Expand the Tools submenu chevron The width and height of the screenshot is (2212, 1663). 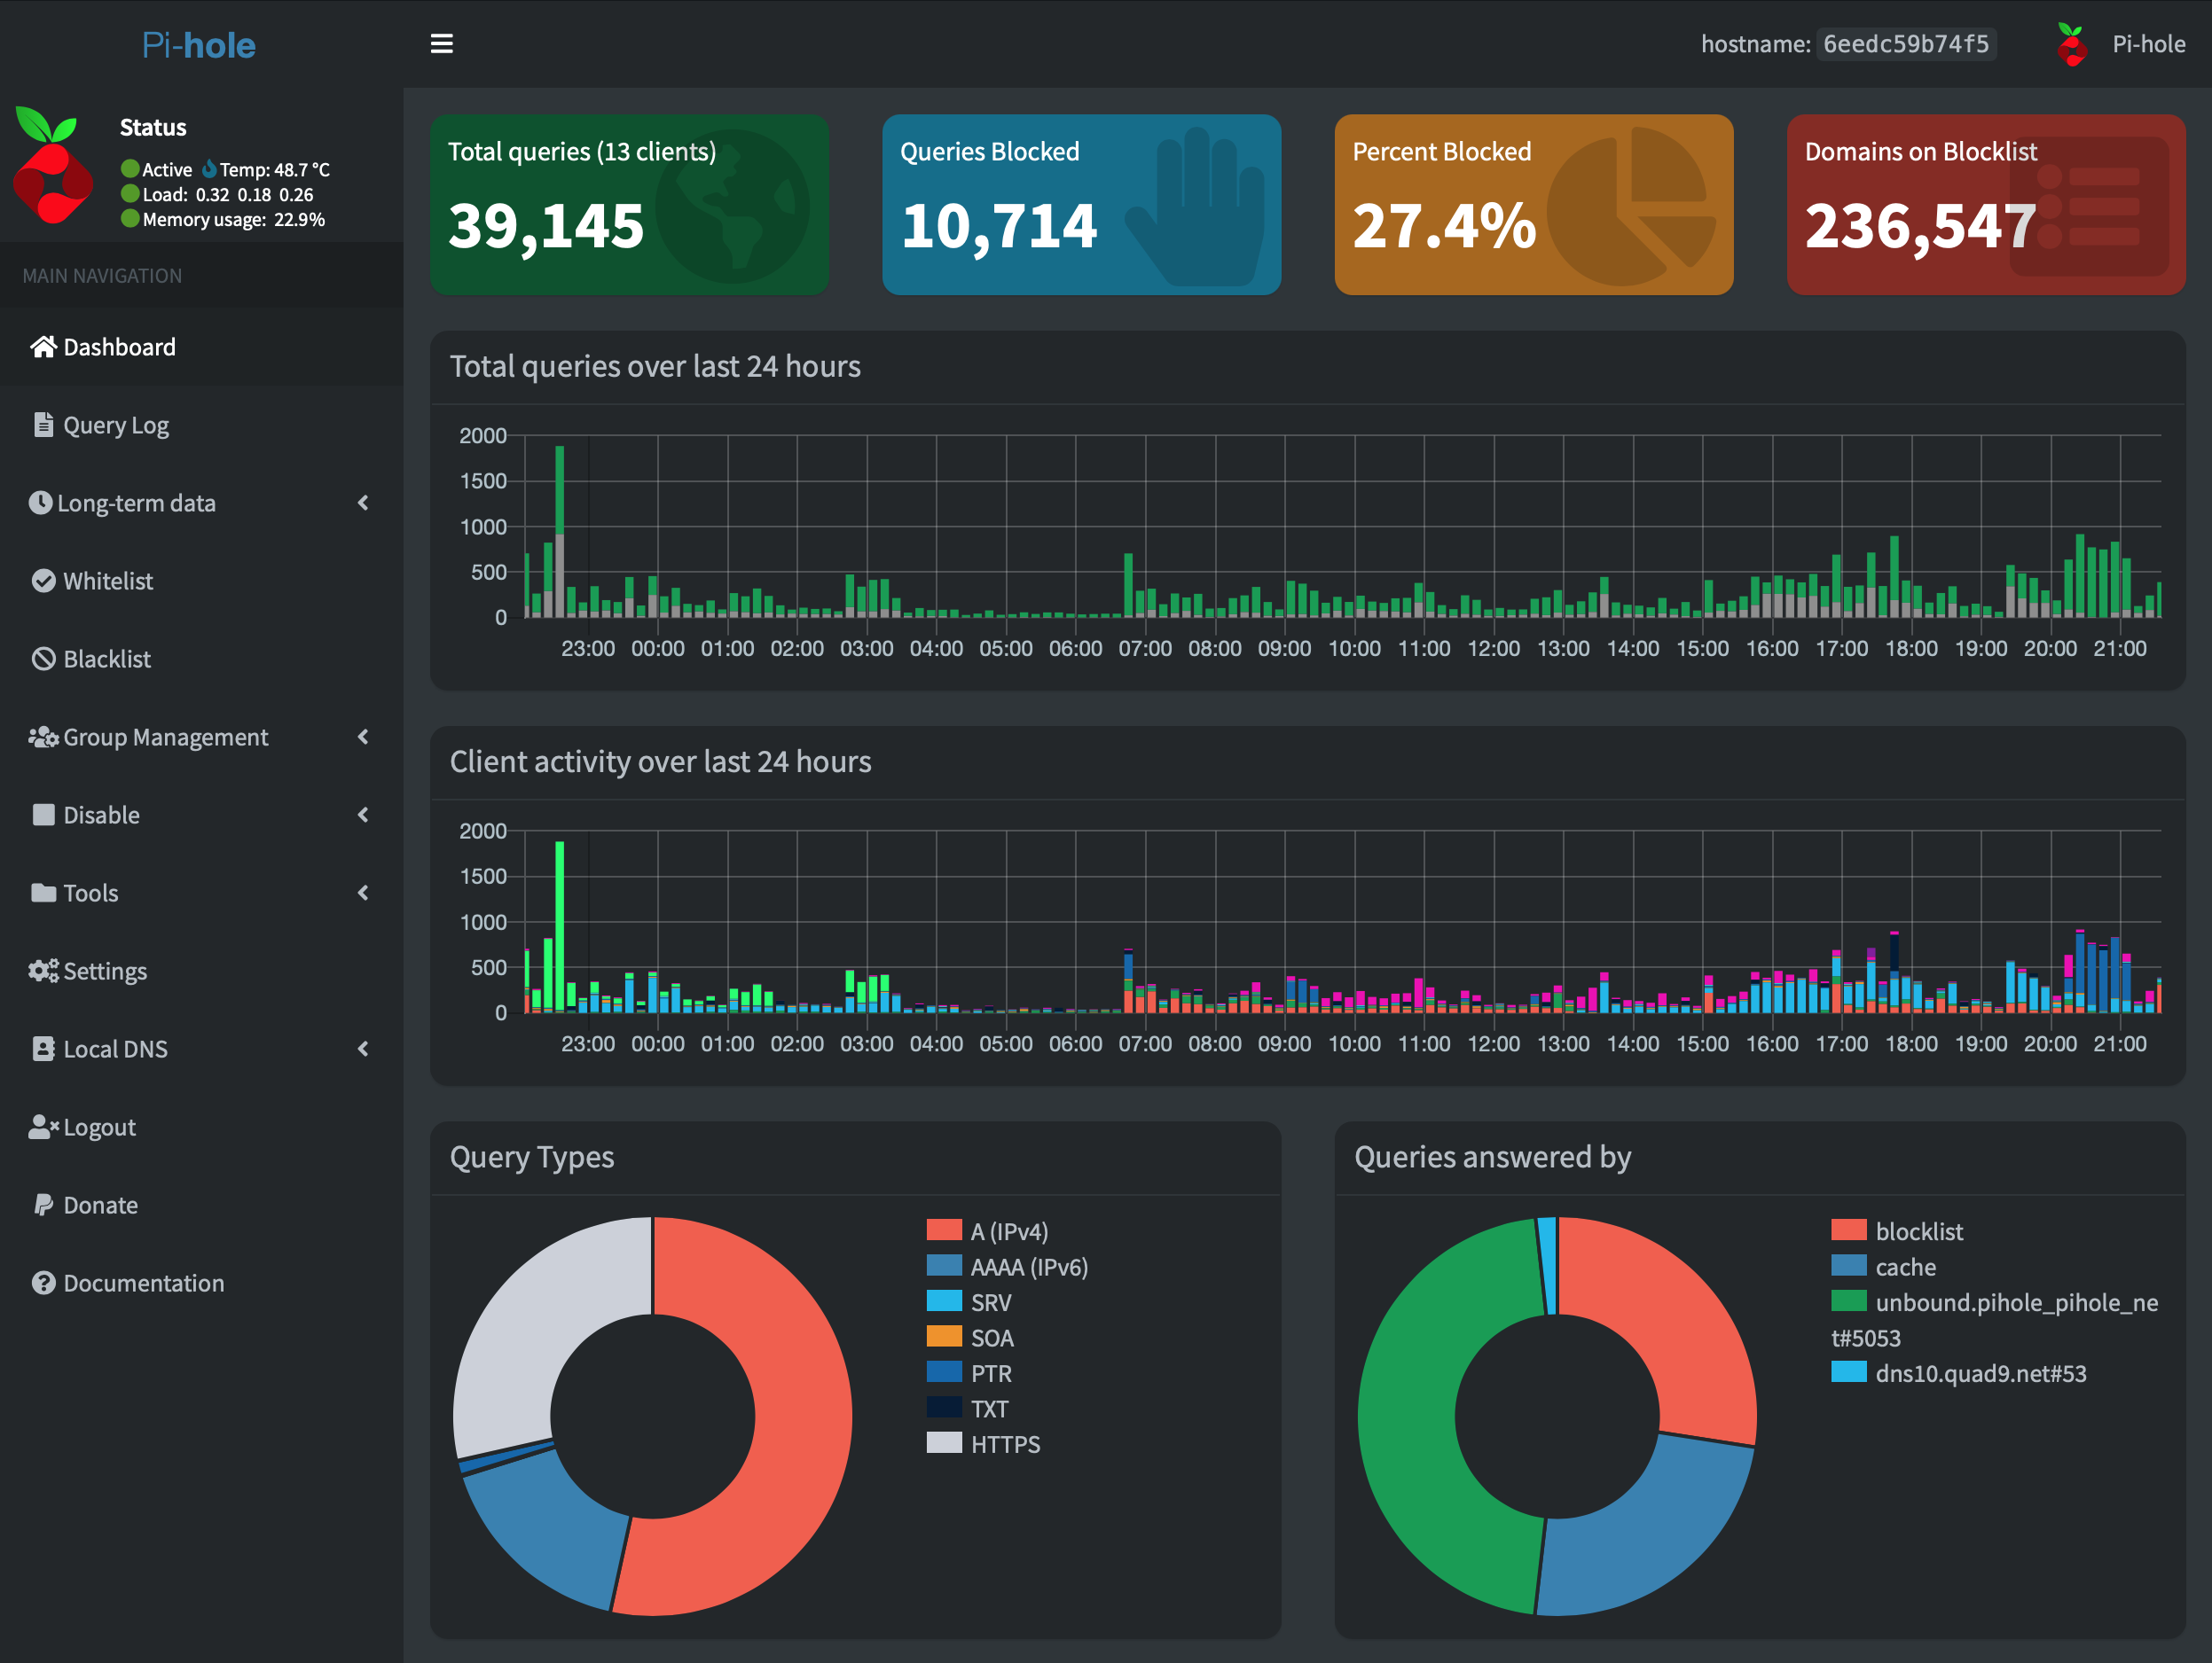pos(363,893)
